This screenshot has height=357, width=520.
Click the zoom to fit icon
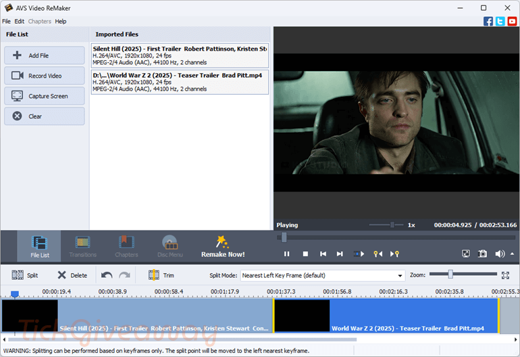tap(505, 275)
